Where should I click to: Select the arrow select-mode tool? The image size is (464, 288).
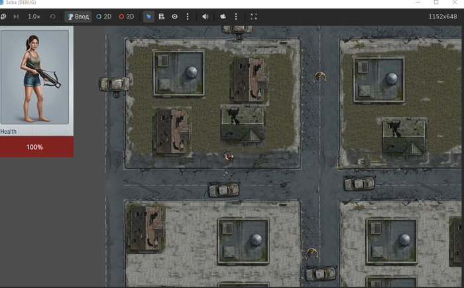coord(148,17)
